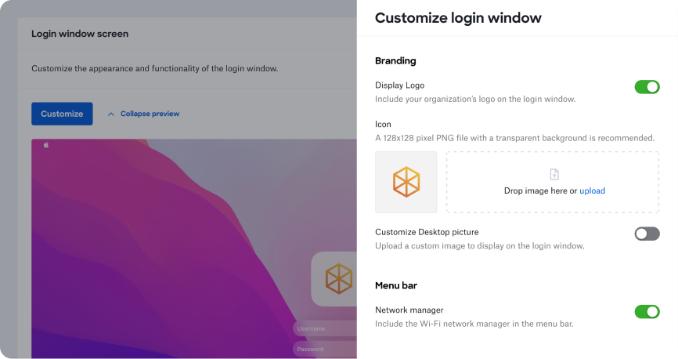Click 'Include your organization's logo' description
The width and height of the screenshot is (678, 359).
point(475,100)
